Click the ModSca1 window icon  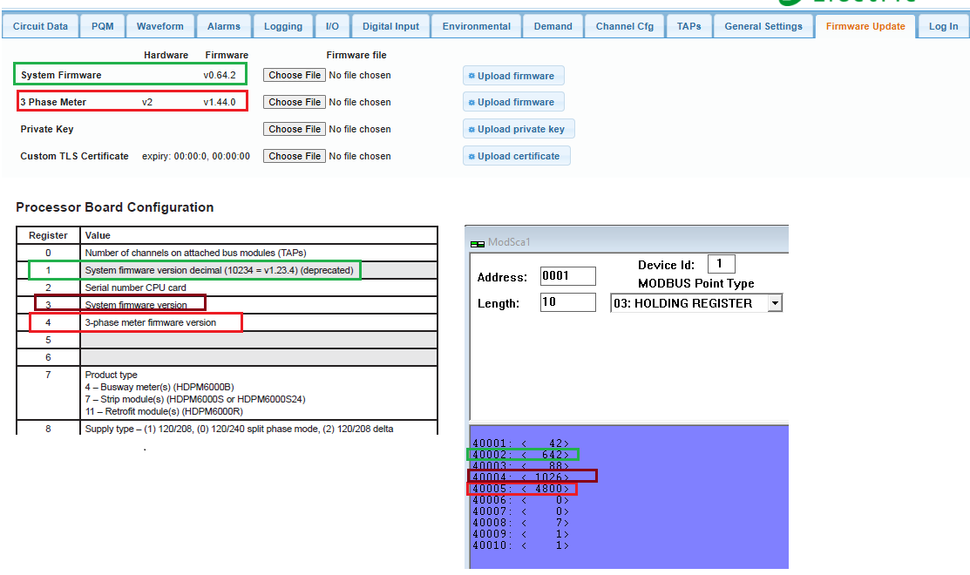click(477, 244)
